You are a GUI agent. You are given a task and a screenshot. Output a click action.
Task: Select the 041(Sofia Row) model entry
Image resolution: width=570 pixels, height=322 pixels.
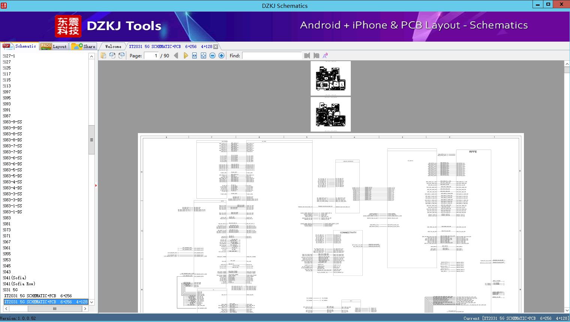click(19, 284)
